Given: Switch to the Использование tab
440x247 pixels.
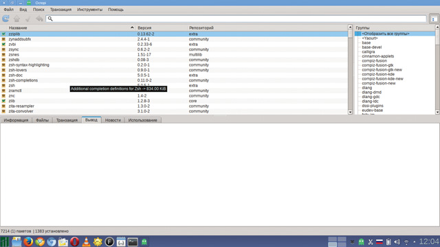Looking at the screenshot, I should point(142,120).
